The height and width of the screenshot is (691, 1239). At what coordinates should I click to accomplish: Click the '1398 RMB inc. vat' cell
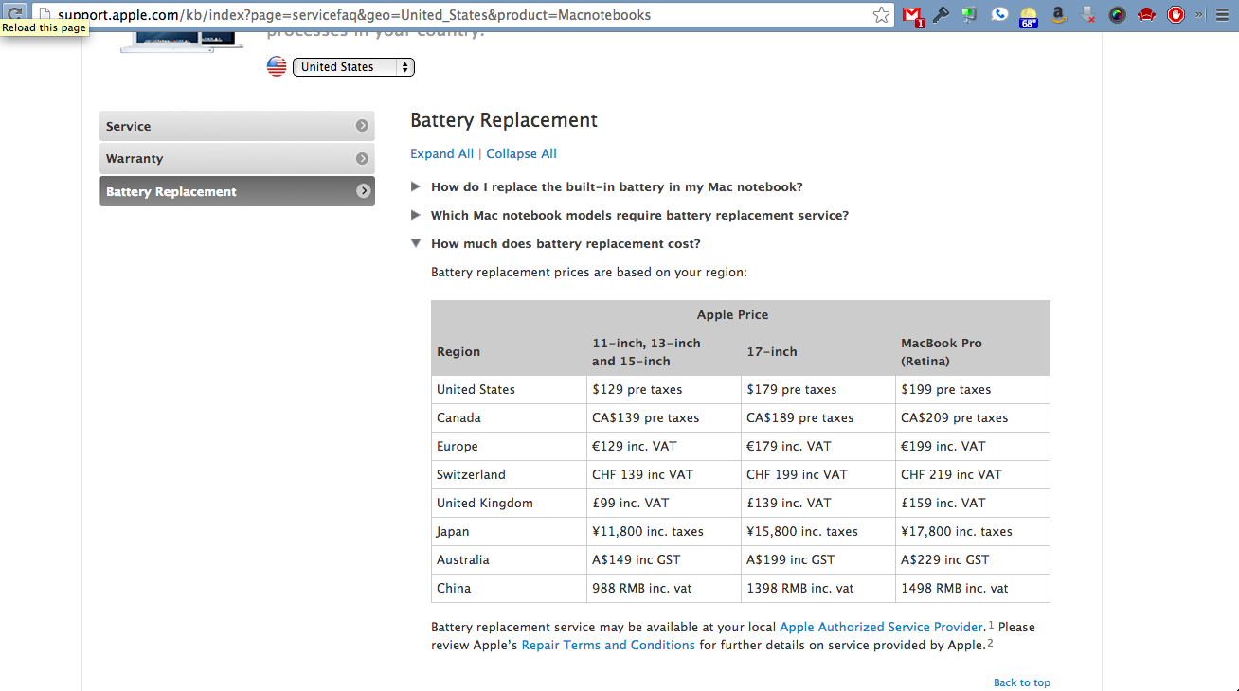pyautogui.click(x=799, y=588)
